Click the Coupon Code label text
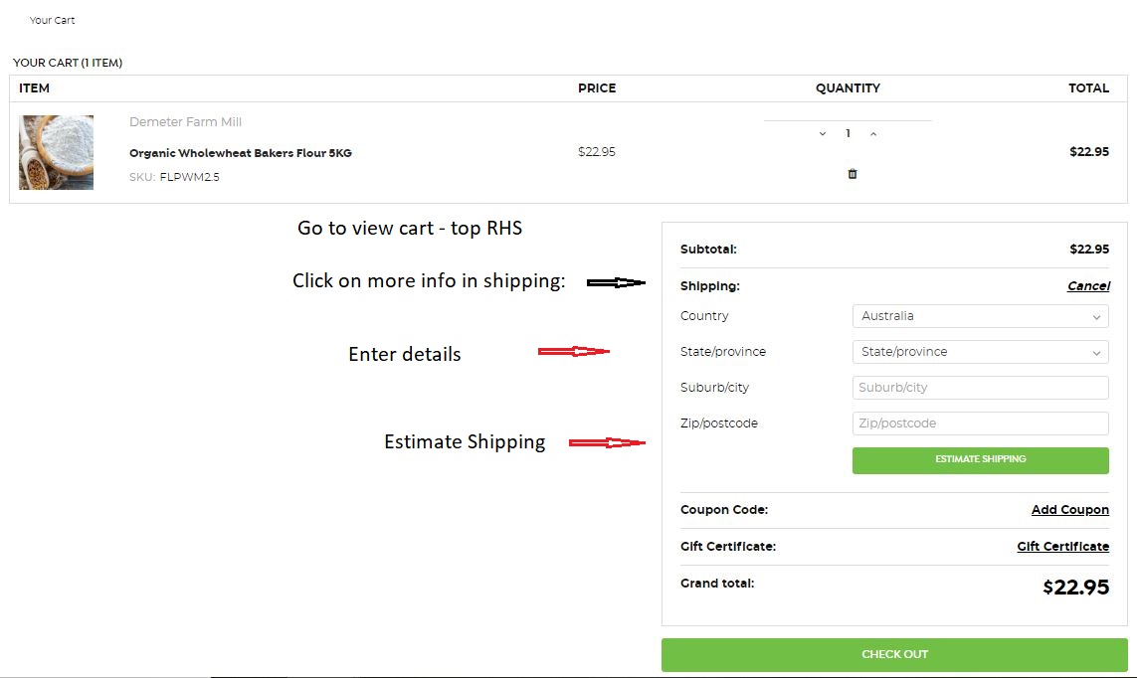Viewport: 1137px width, 678px height. (723, 510)
